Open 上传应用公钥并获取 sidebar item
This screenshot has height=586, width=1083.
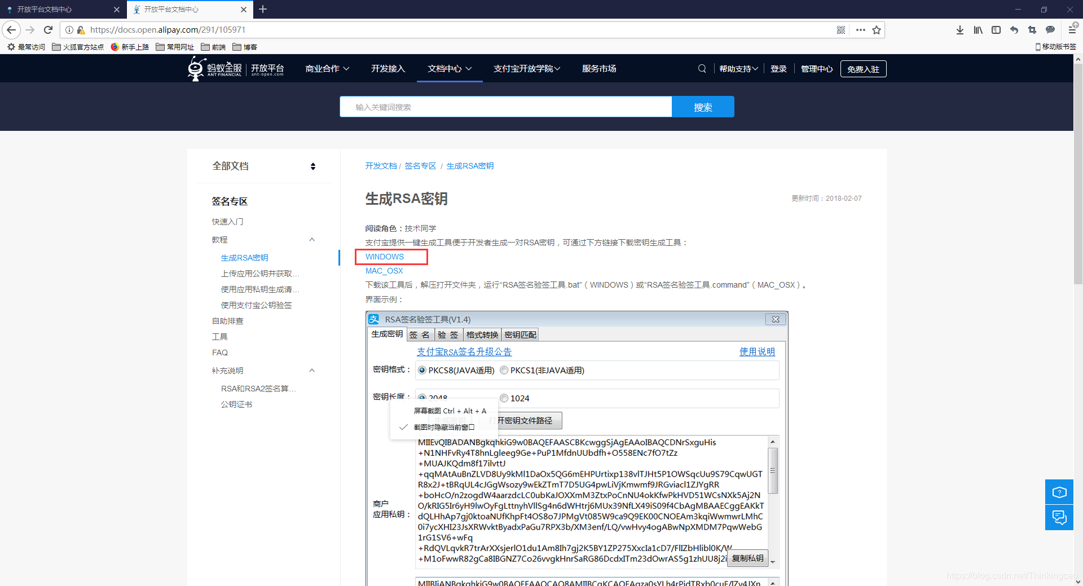[260, 274]
